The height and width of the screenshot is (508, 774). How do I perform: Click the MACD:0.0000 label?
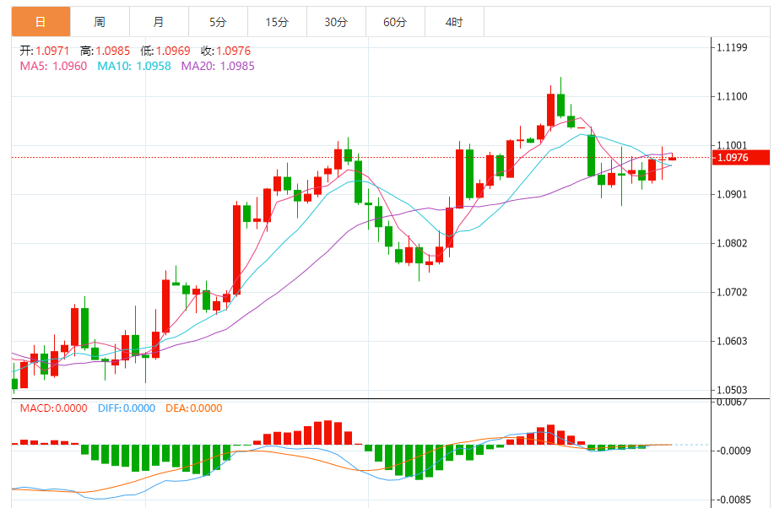click(53, 408)
